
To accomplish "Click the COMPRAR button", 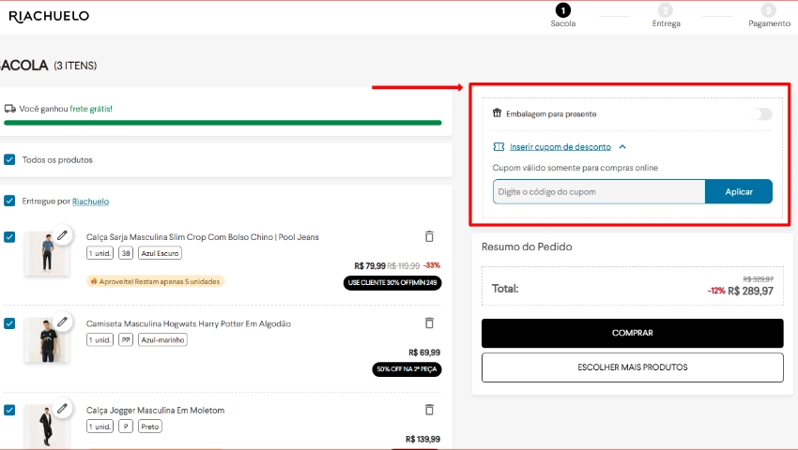I will click(x=632, y=333).
